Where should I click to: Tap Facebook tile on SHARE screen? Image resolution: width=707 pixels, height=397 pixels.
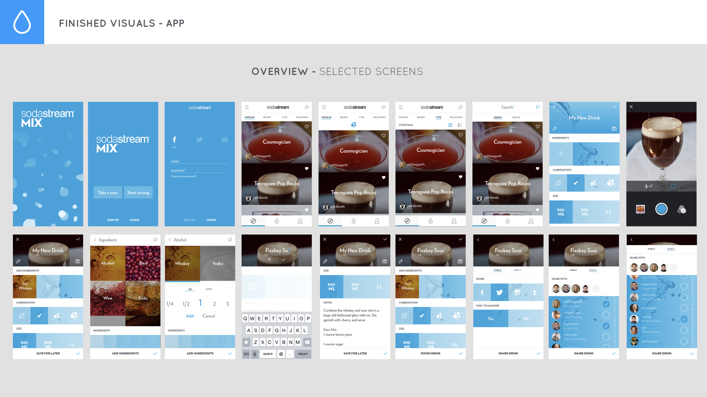pyautogui.click(x=482, y=292)
